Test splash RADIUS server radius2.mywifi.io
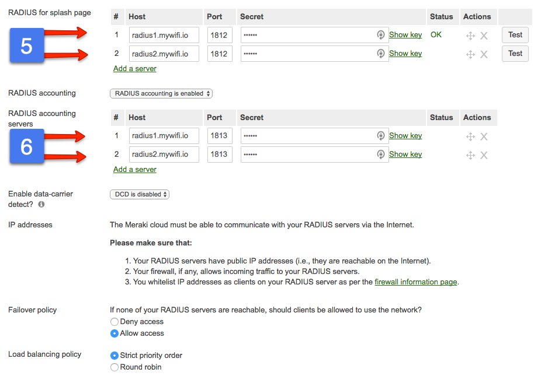This screenshot has width=548, height=383. pyautogui.click(x=515, y=54)
